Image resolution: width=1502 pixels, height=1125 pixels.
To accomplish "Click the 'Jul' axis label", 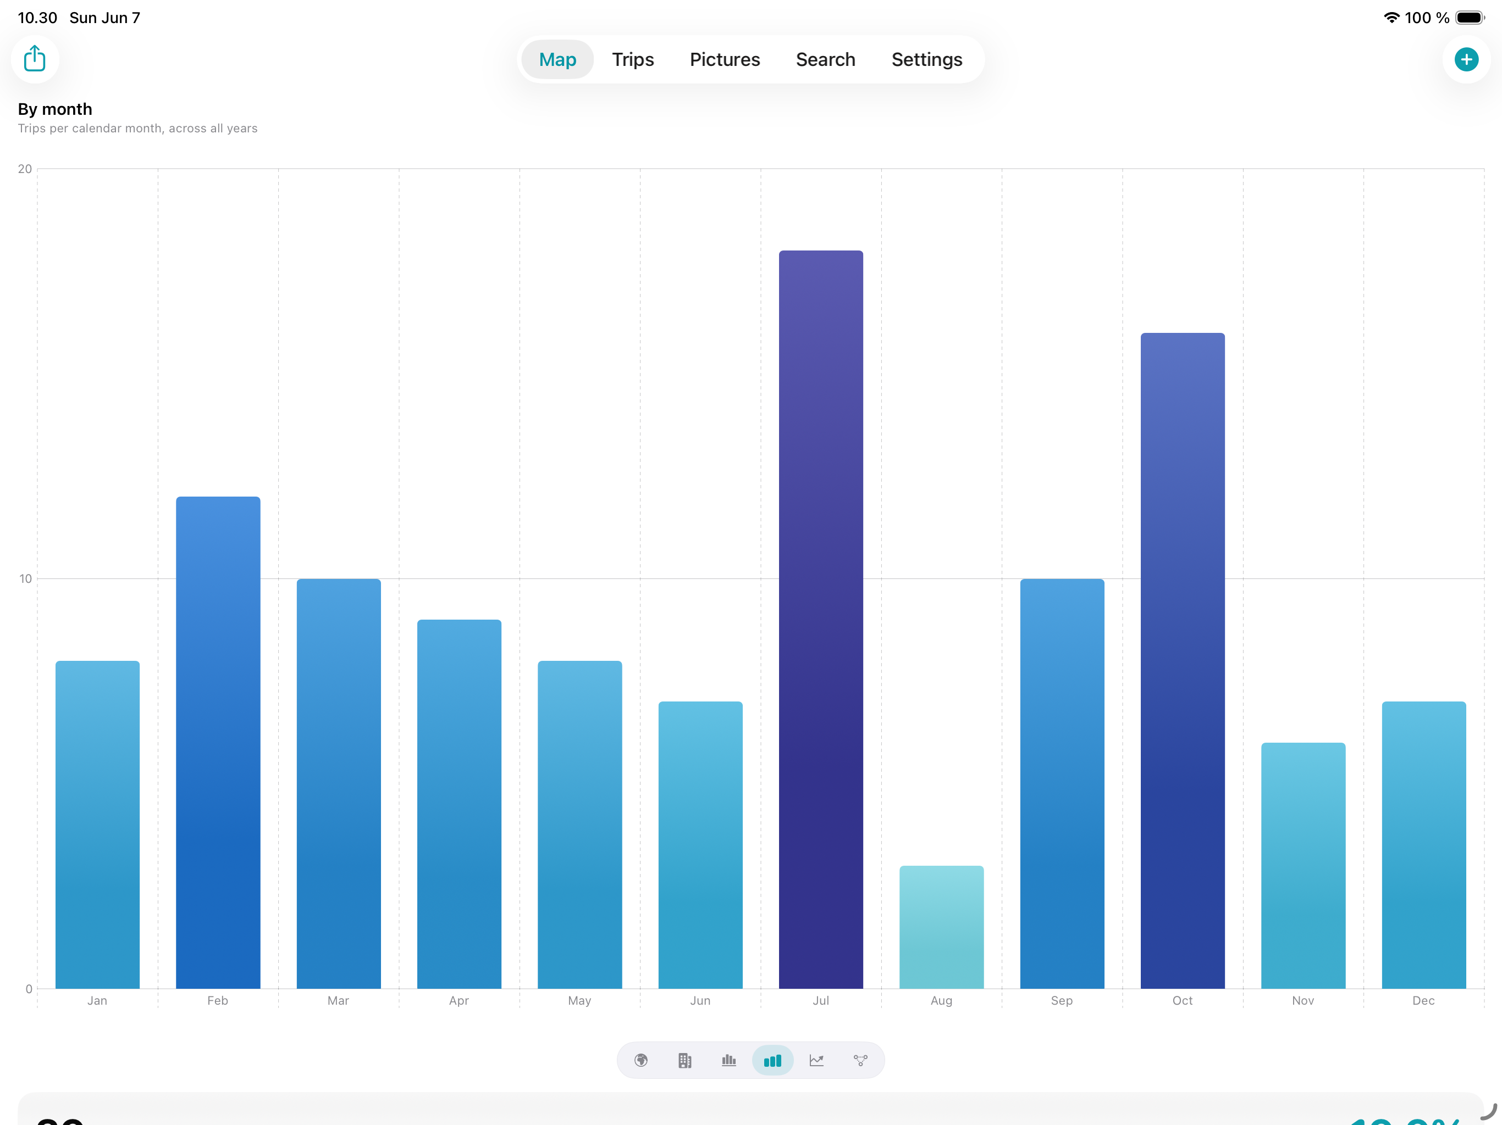I will pyautogui.click(x=820, y=1000).
